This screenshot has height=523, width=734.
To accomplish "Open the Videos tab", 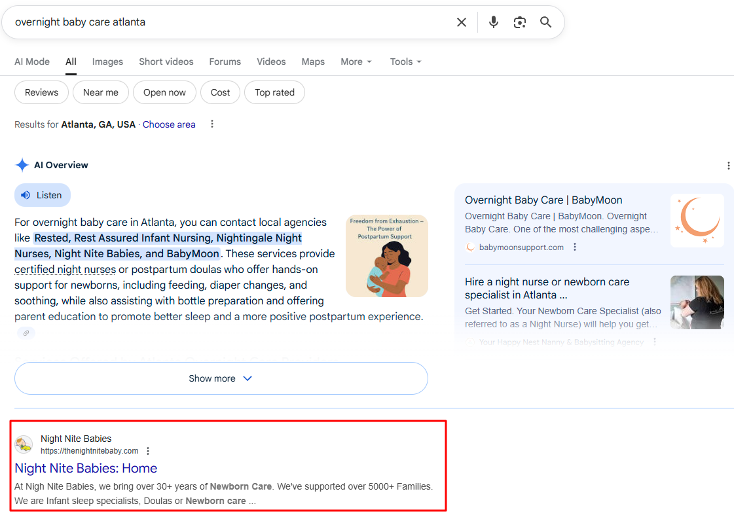I will point(271,62).
